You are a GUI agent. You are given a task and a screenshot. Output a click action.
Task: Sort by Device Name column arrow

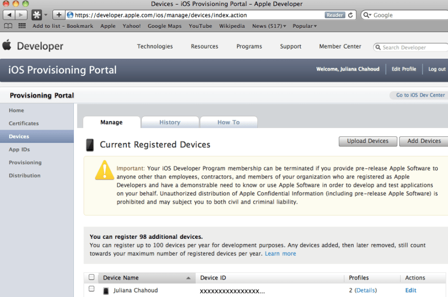click(189, 278)
